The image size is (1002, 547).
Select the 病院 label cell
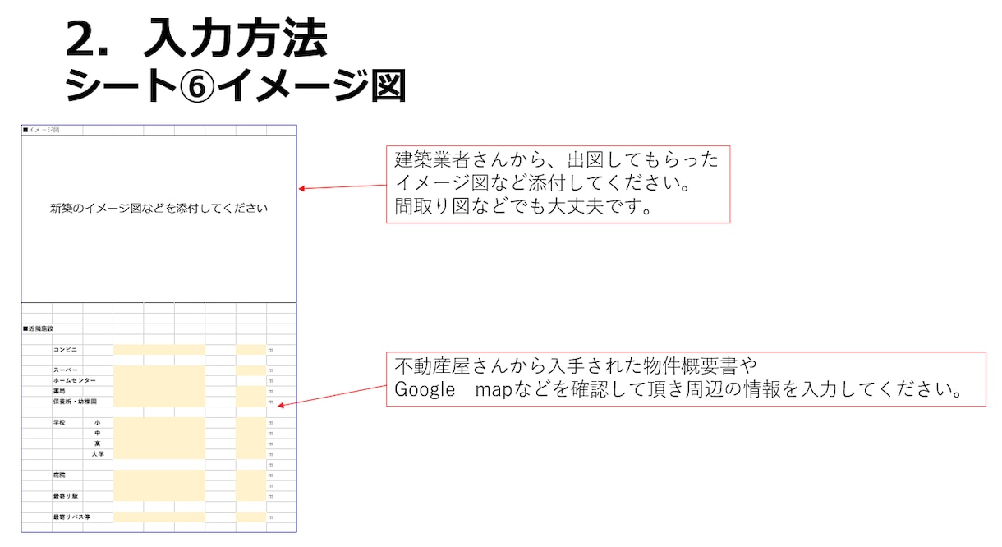(67, 476)
